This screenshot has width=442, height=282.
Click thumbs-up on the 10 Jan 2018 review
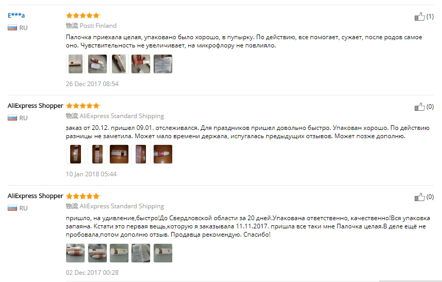tap(419, 107)
